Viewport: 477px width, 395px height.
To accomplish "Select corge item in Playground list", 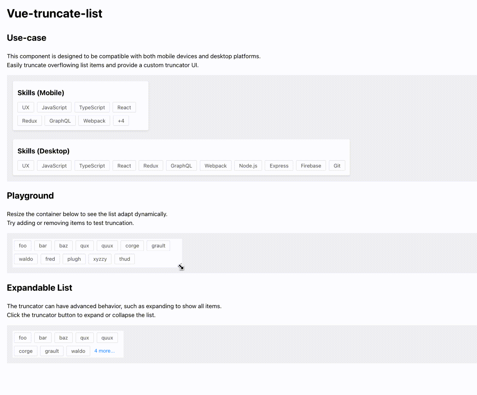I will (x=132, y=245).
